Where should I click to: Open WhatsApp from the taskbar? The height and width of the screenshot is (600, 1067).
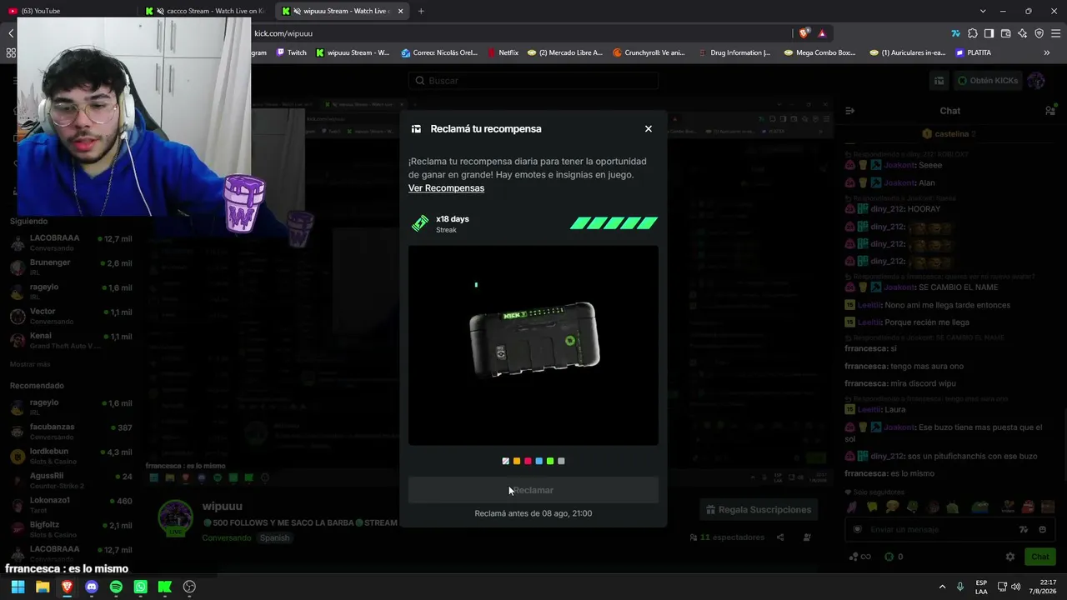[140, 587]
